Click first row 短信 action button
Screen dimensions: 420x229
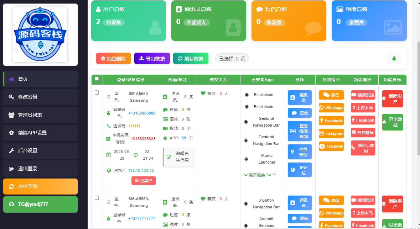point(300,113)
